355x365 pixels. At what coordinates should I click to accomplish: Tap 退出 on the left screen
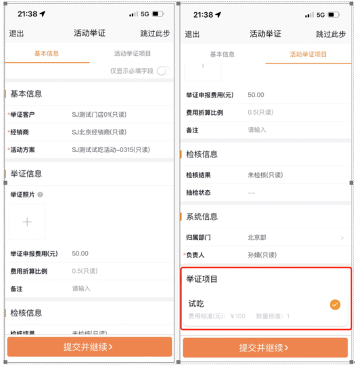pyautogui.click(x=16, y=34)
